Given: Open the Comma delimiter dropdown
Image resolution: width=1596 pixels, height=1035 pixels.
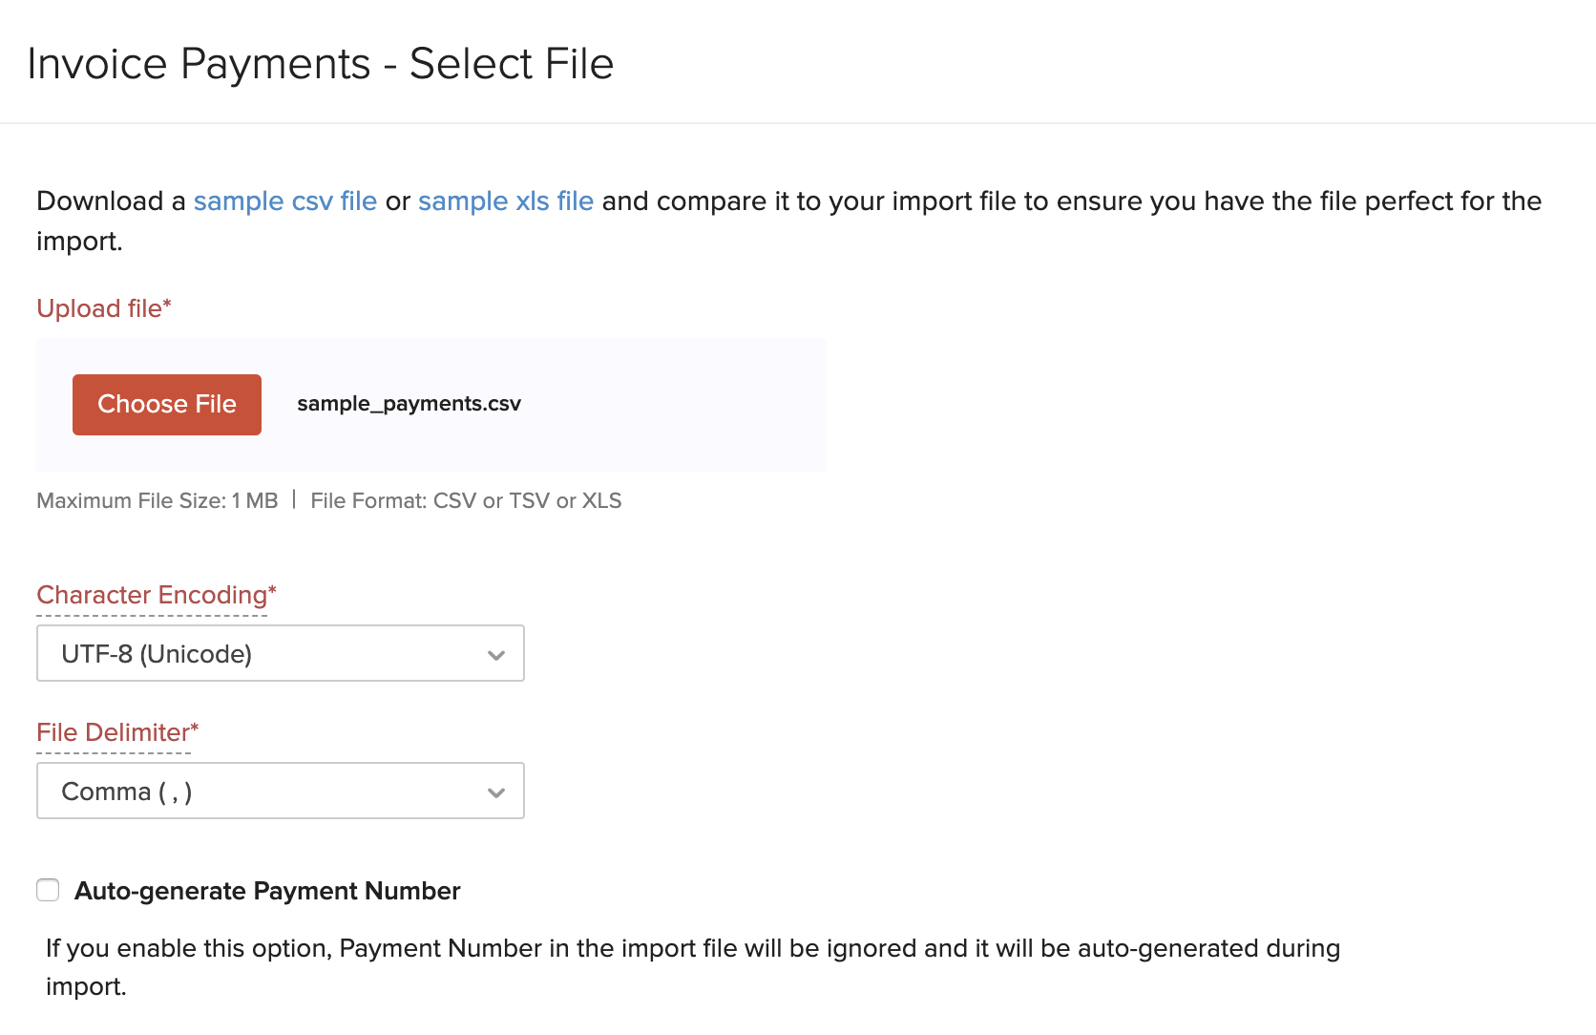Looking at the screenshot, I should click(267, 792).
